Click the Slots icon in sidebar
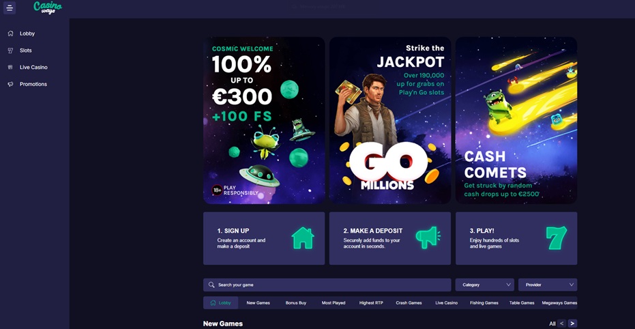This screenshot has width=635, height=329. pos(10,51)
